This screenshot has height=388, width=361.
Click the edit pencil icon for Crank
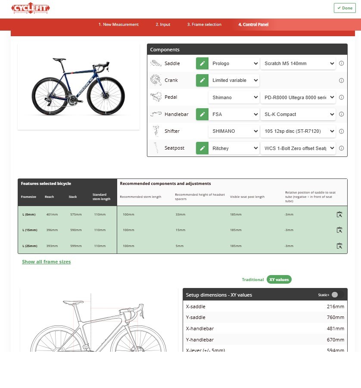tap(202, 80)
